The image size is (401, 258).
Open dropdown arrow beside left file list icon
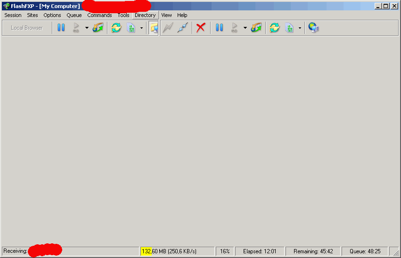141,28
